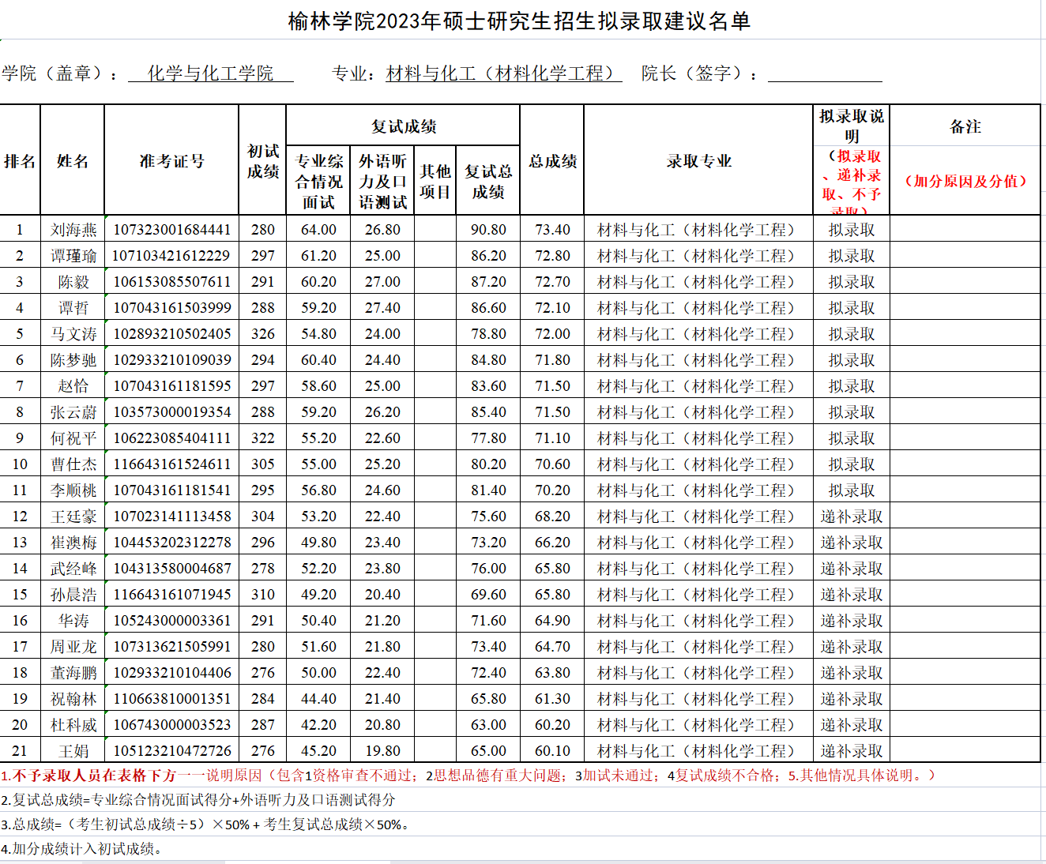The width and height of the screenshot is (1046, 864).
Task: Select the name cell 刘海燕
Action: pyautogui.click(x=73, y=230)
